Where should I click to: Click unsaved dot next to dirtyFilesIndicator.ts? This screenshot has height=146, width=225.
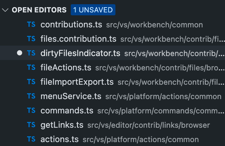(x=19, y=53)
